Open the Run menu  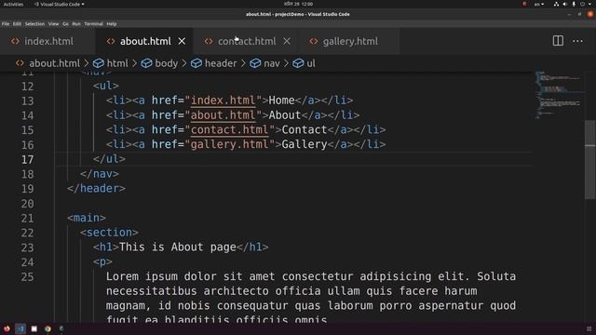coord(76,24)
